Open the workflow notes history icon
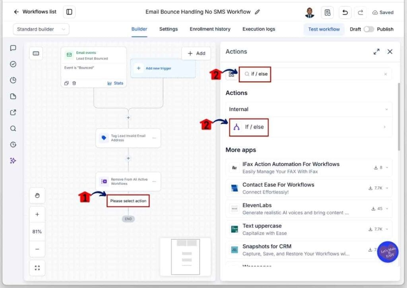This screenshot has height=288, width=407. [328, 12]
